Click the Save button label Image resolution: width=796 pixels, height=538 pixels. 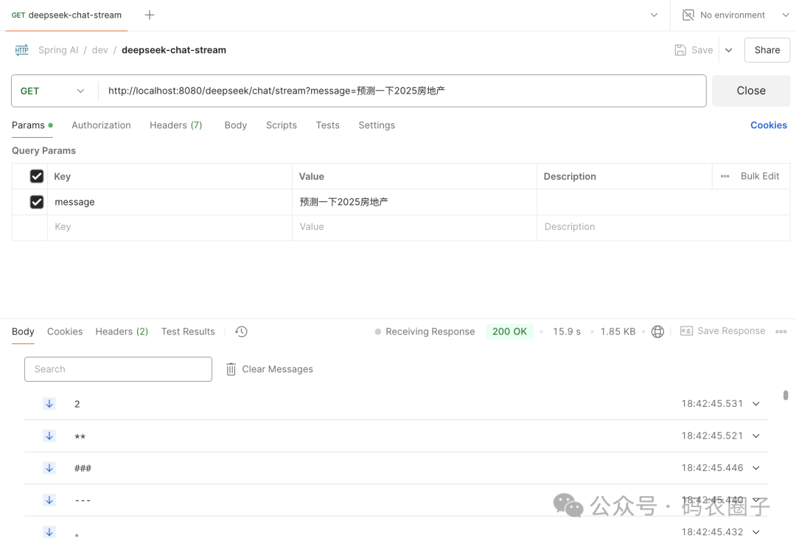pyautogui.click(x=702, y=49)
